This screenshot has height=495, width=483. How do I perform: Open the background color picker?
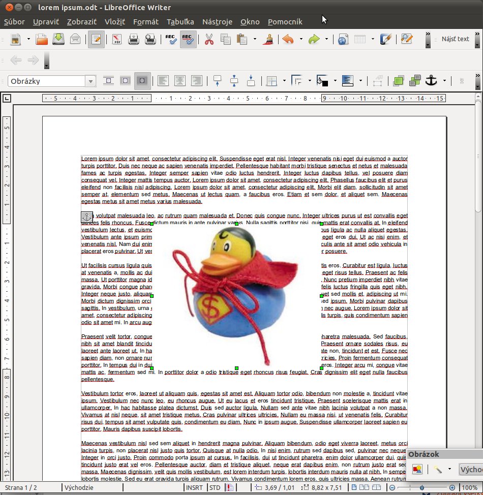tap(322, 81)
